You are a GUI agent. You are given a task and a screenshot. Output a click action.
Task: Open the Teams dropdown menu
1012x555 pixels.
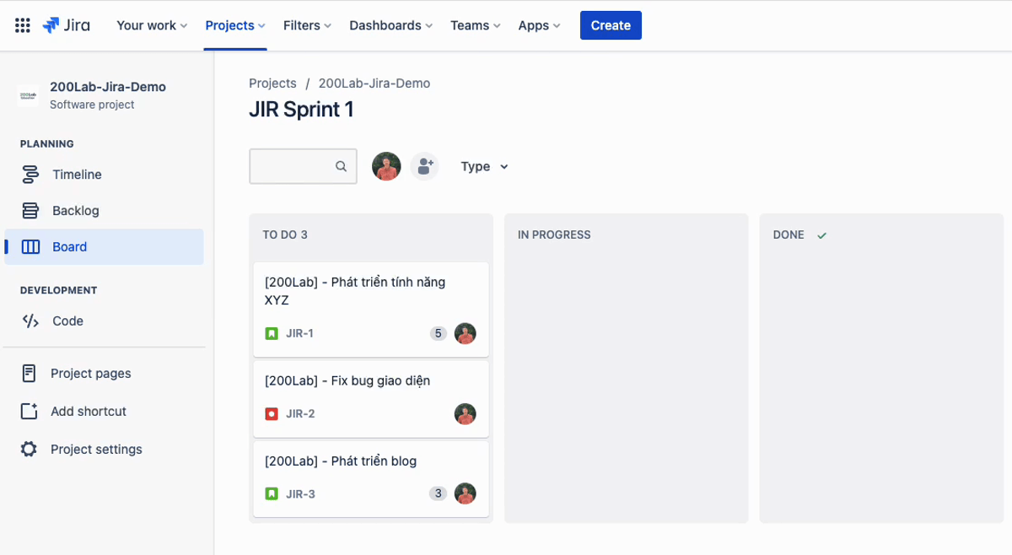[476, 25]
